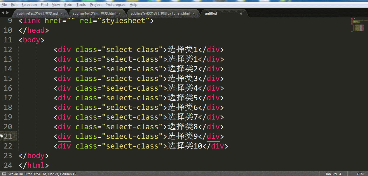Open the Goto menu
Image resolution: width=368 pixels, height=176 pixels.
(68, 5)
